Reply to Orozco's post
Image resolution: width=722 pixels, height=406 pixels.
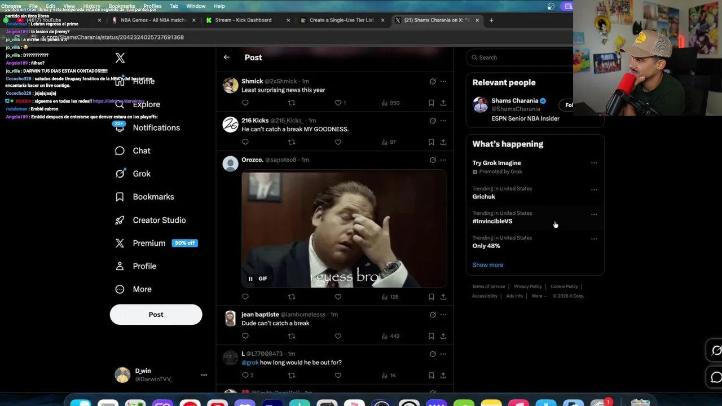245,297
